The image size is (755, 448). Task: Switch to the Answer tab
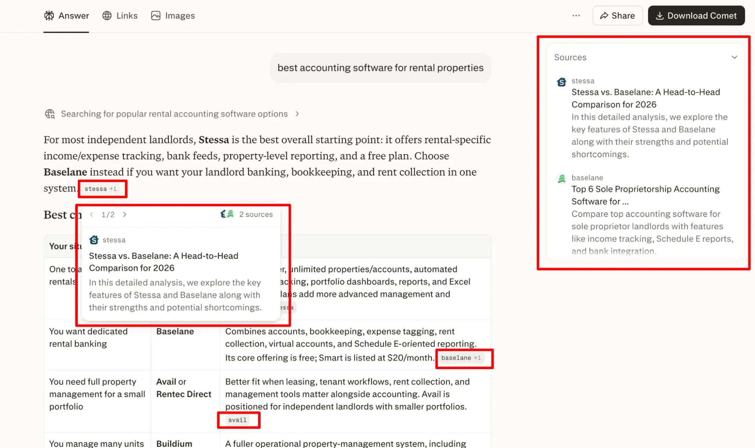(x=66, y=15)
